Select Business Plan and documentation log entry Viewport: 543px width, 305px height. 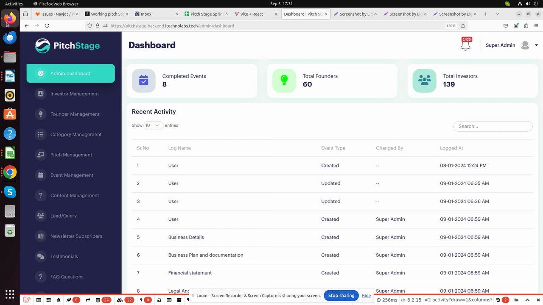pos(206,255)
